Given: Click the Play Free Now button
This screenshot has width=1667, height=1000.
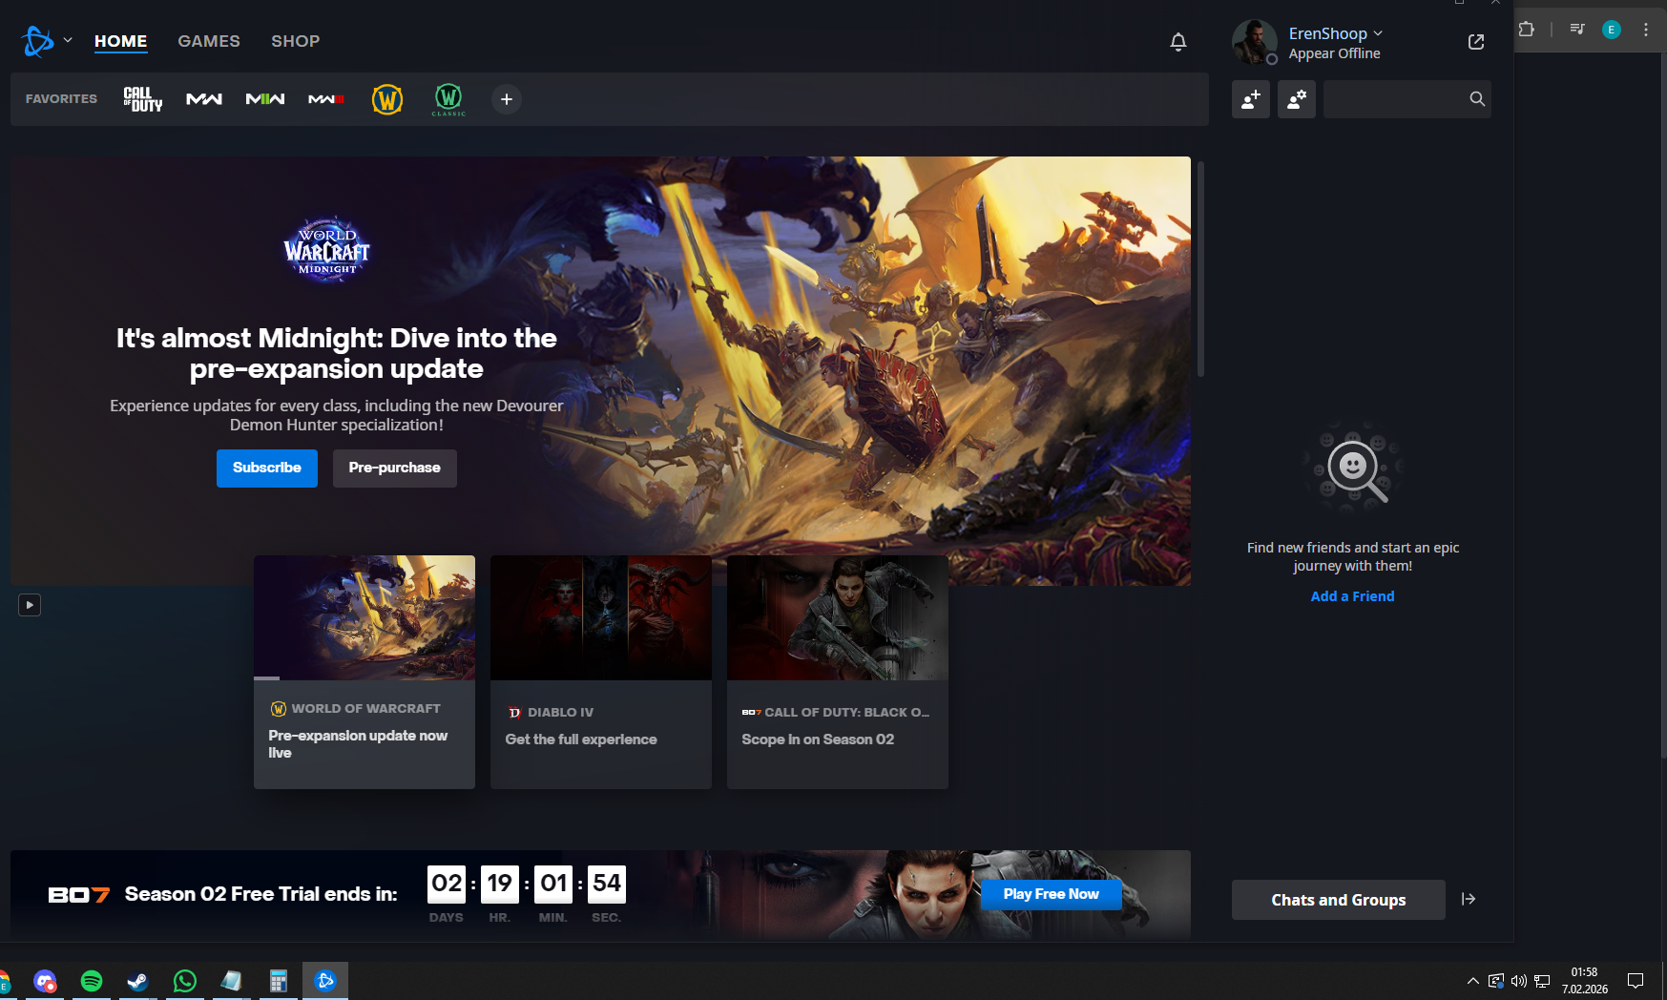Looking at the screenshot, I should click(1052, 894).
